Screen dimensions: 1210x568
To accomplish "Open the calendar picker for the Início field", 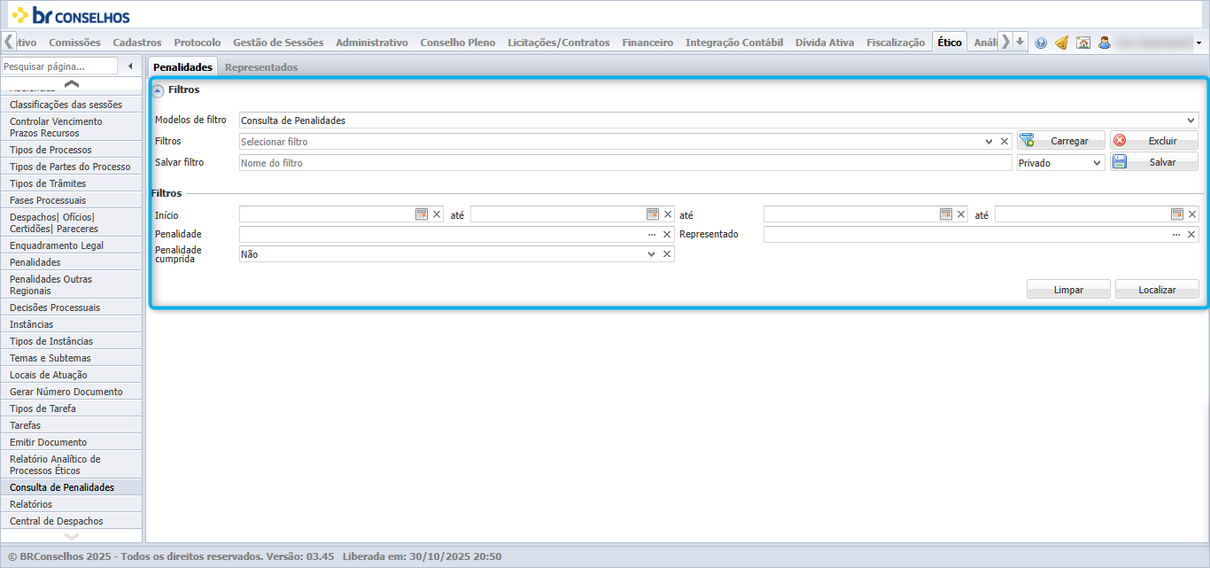I will (x=422, y=214).
